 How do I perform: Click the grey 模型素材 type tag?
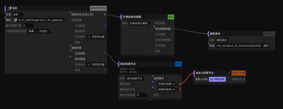[269, 34]
